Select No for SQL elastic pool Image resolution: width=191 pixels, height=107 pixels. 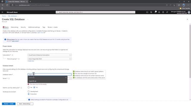[34, 87]
